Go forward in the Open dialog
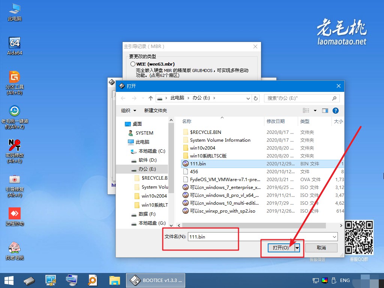 134,98
